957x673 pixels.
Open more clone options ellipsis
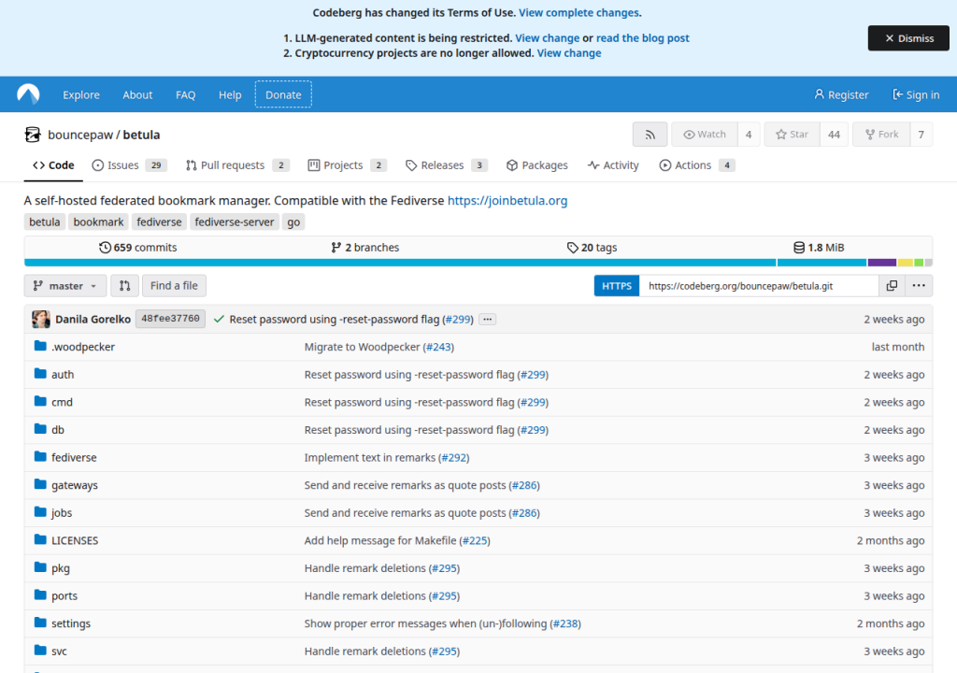pos(919,286)
